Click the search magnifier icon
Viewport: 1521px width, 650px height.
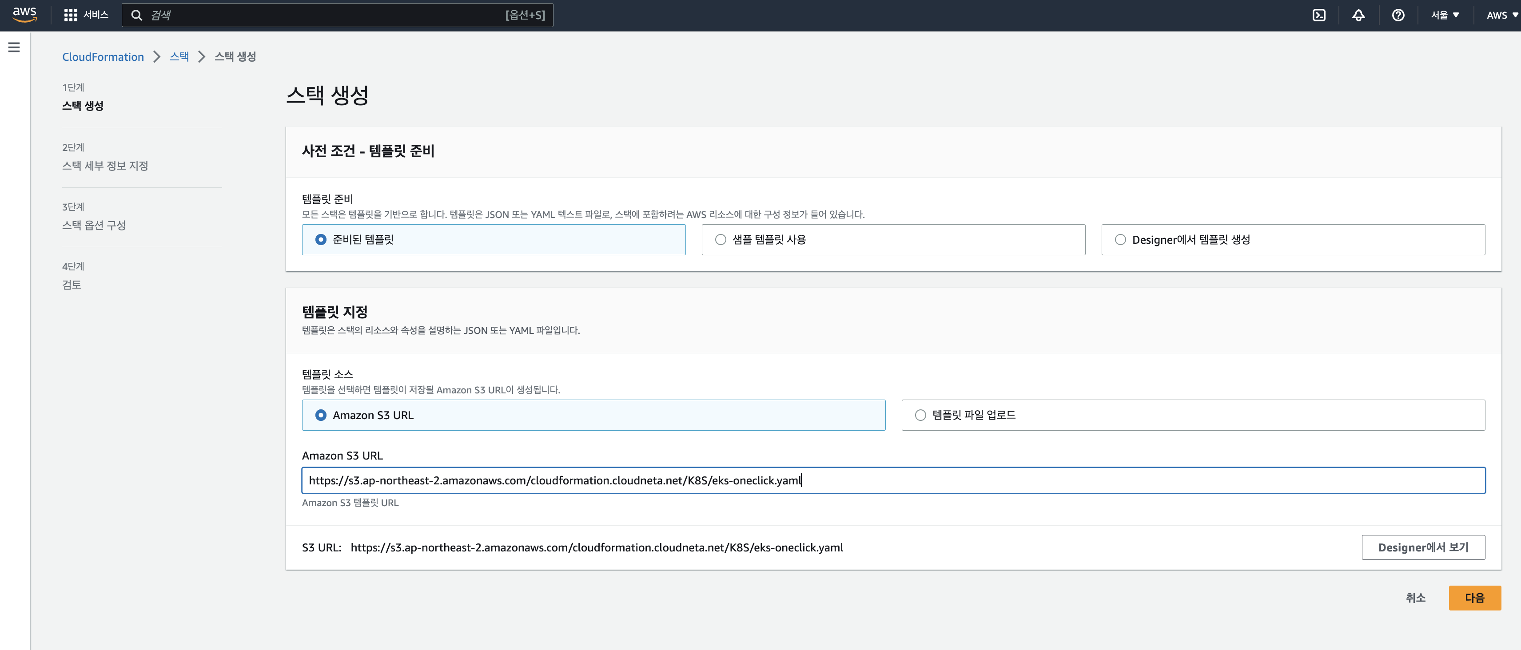click(x=136, y=16)
